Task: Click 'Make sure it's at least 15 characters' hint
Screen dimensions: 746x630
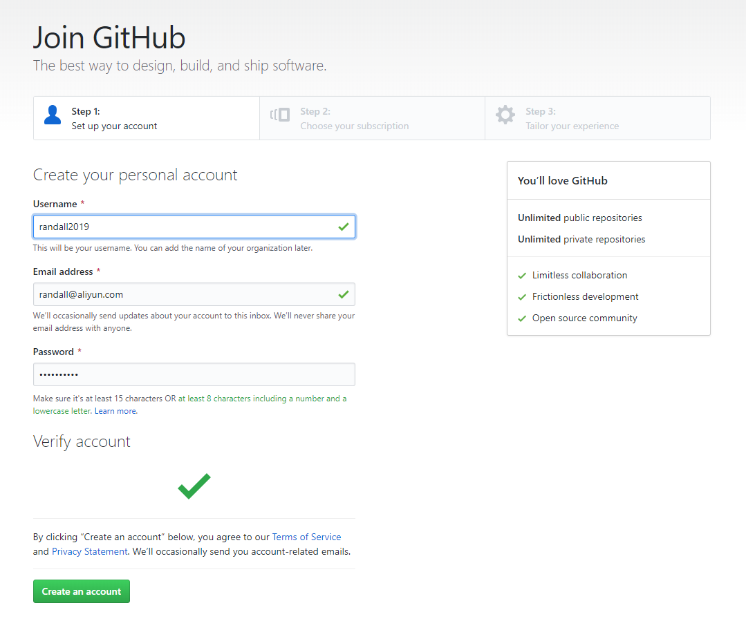Action: [190, 405]
